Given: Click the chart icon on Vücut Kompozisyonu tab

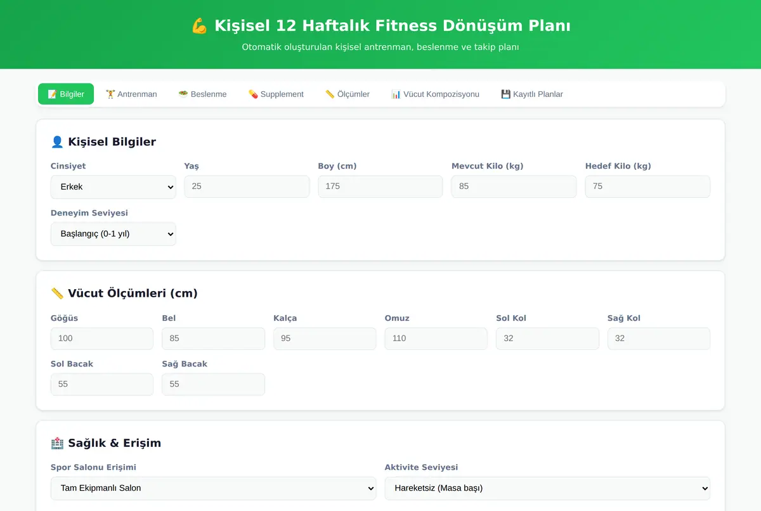Looking at the screenshot, I should (x=396, y=94).
